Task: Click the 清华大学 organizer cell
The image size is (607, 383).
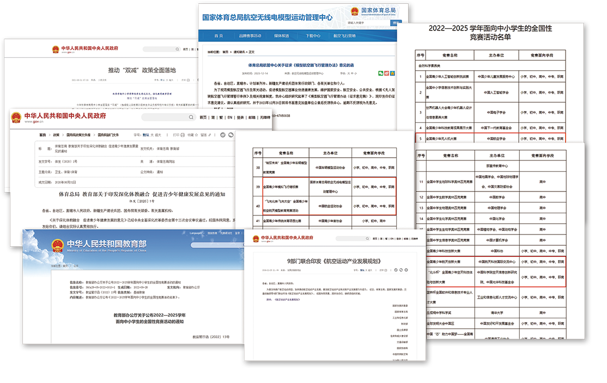Action: click(x=497, y=313)
